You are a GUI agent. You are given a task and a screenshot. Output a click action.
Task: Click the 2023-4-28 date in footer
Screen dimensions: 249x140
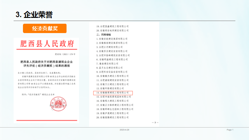[x=124, y=130]
